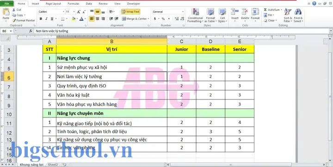333x167 pixels.
Task: Increase font size with grow font icon
Action: coord(79,12)
